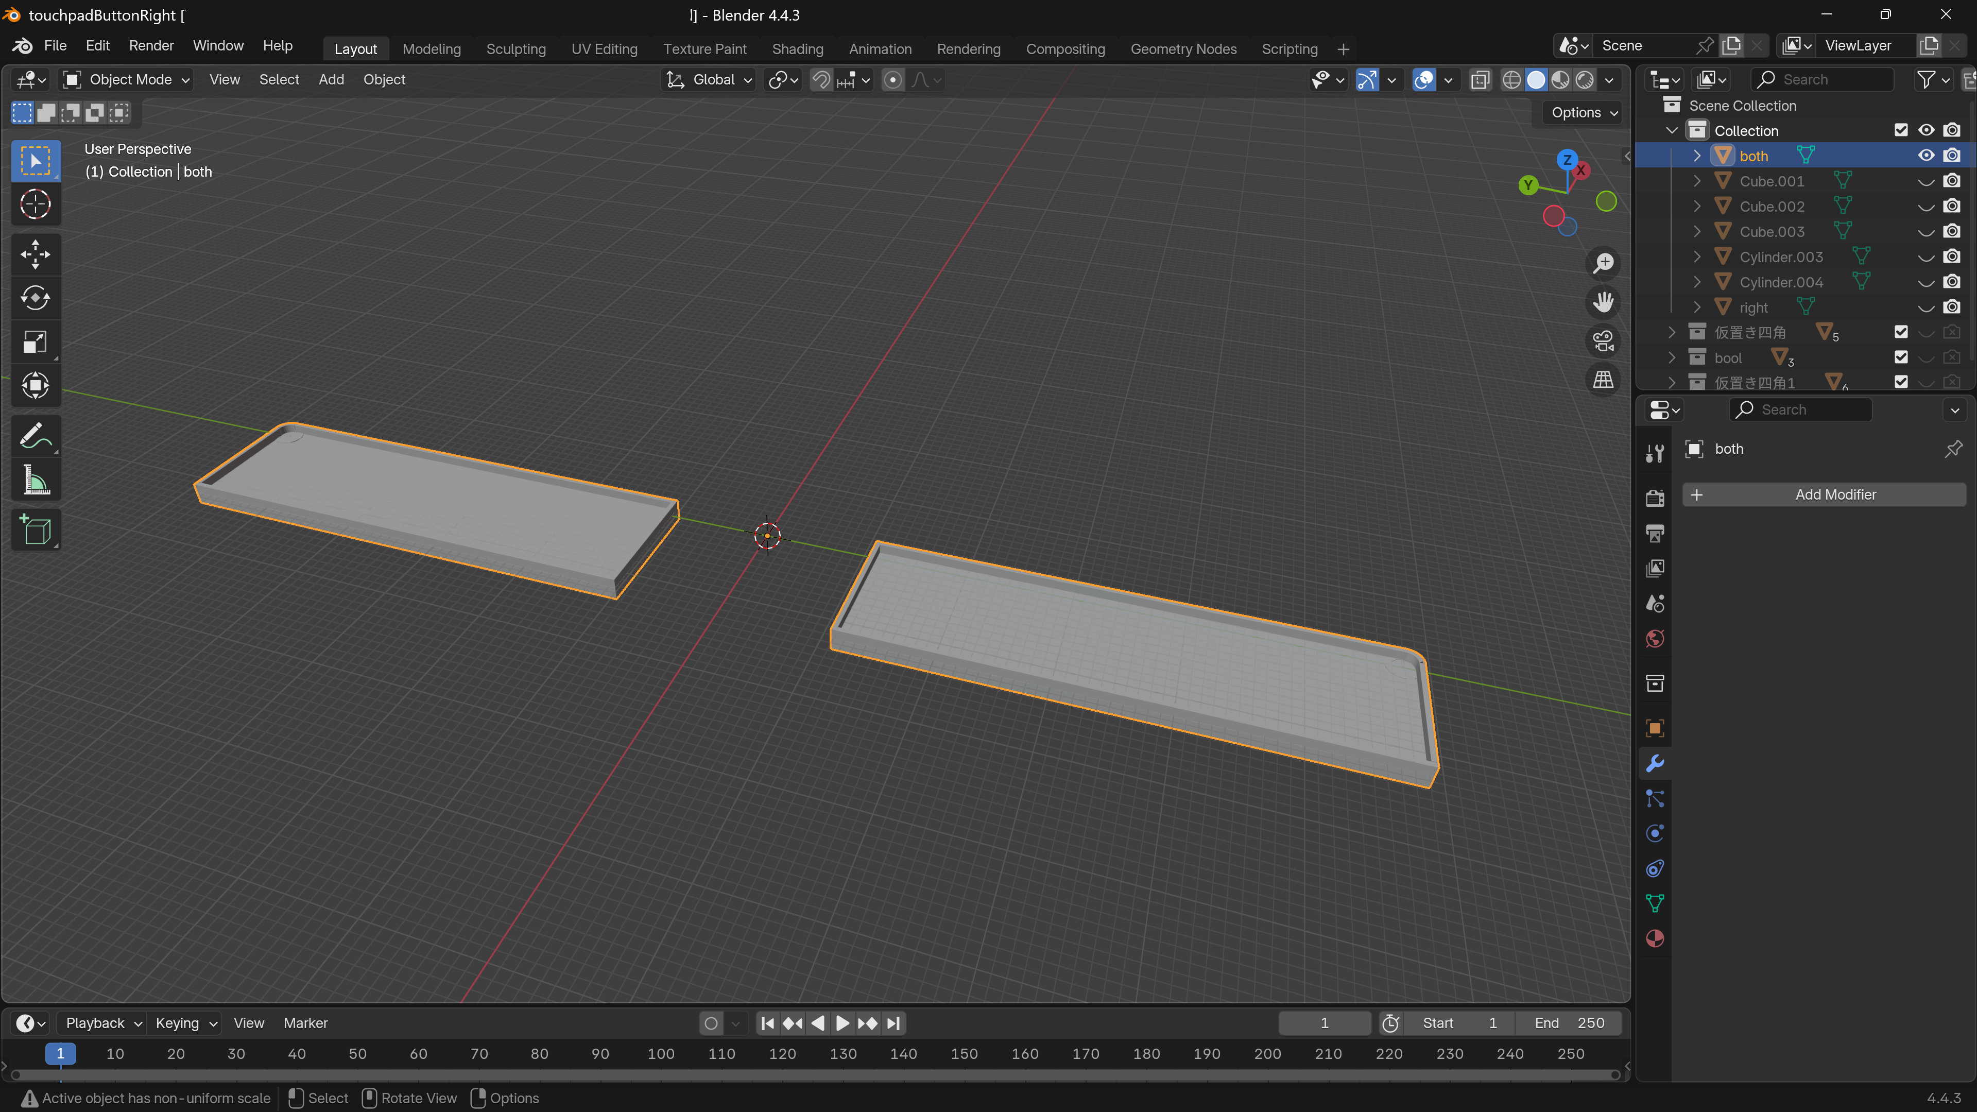The height and width of the screenshot is (1112, 1977).
Task: Toggle proportional editing in header
Action: 892,80
